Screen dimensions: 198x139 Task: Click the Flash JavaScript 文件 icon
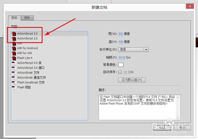pos(14,83)
